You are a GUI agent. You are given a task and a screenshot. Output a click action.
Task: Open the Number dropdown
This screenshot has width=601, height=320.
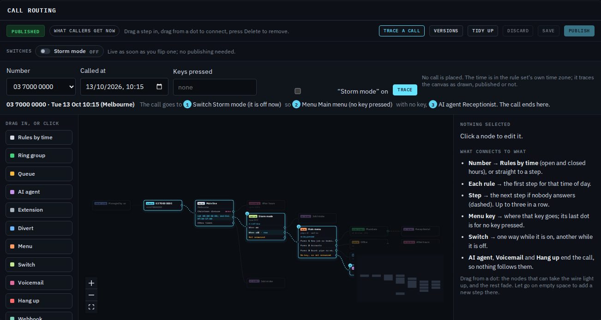point(41,87)
